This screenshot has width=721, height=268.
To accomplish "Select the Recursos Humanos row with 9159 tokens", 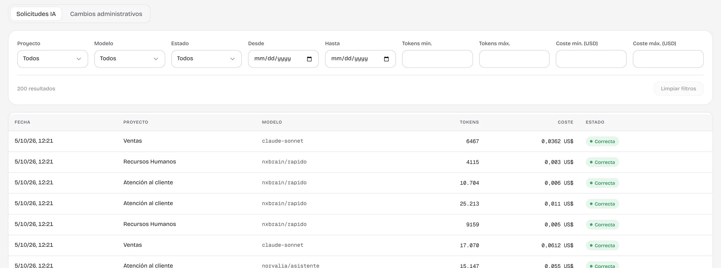I will pos(361,225).
